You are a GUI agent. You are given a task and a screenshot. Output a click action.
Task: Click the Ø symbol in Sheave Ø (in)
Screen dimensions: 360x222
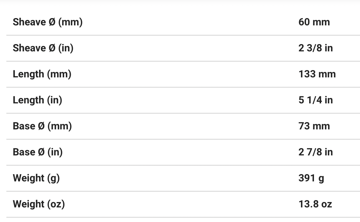(52, 48)
